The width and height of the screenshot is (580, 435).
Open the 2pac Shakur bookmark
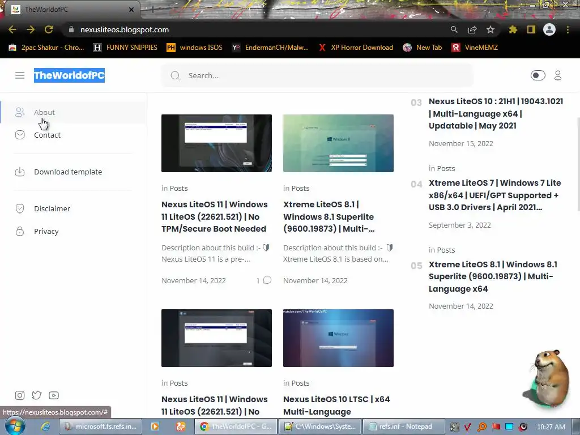(x=46, y=48)
